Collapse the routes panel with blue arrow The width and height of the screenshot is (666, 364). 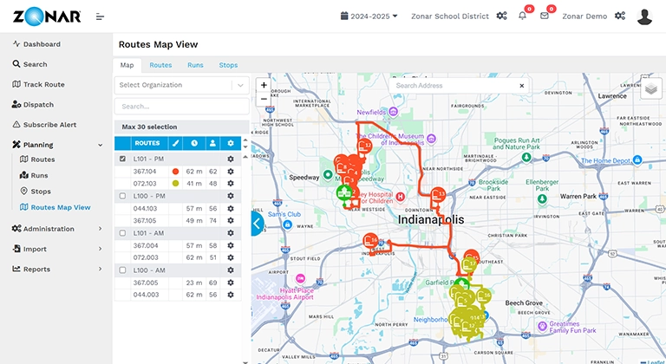[257, 224]
